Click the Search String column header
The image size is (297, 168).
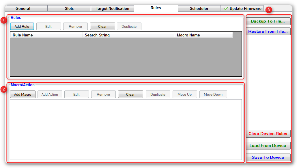tap(129, 35)
